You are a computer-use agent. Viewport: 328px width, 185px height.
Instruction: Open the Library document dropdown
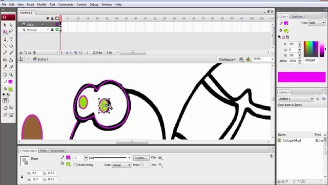(296, 99)
